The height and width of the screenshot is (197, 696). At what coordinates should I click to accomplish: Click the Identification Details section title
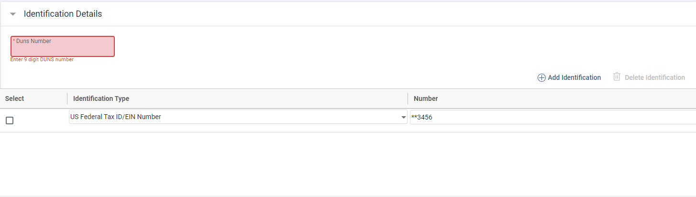pyautogui.click(x=63, y=14)
